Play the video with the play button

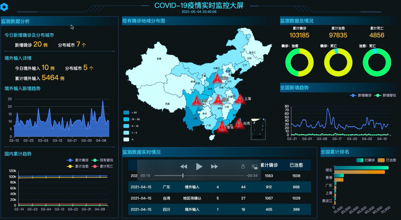[199, 166]
